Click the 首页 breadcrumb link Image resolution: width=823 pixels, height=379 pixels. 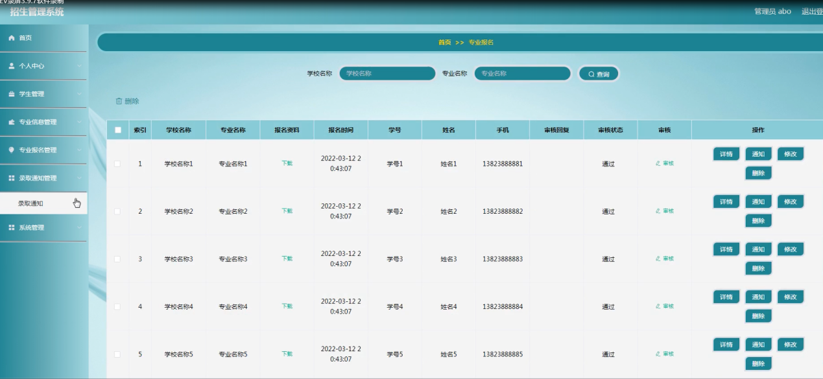[x=444, y=42]
